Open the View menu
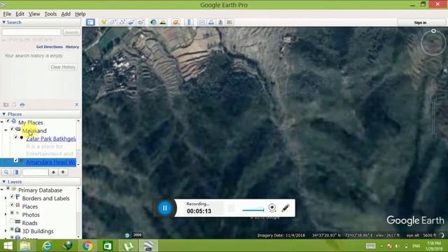 [34, 14]
